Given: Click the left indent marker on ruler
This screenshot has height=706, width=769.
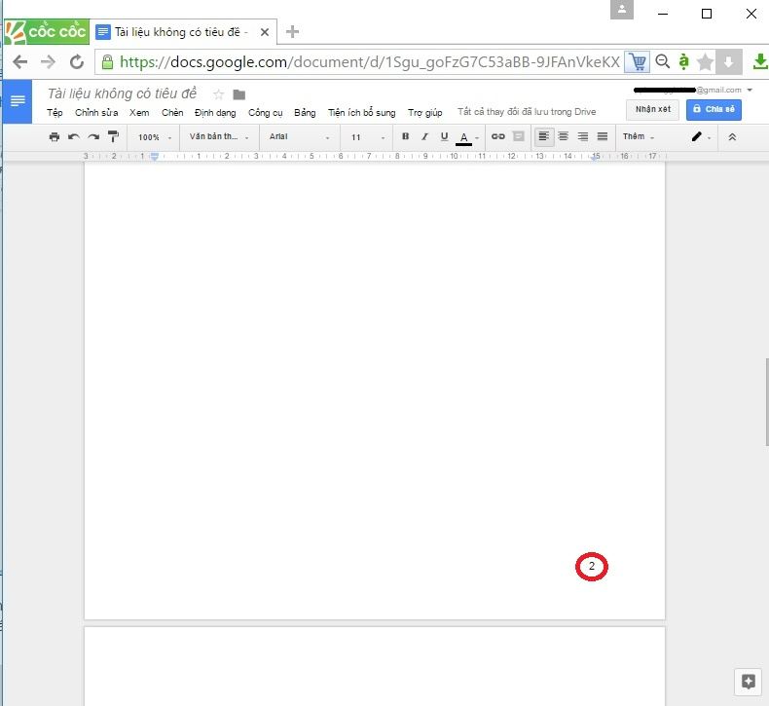Looking at the screenshot, I should tap(155, 156).
